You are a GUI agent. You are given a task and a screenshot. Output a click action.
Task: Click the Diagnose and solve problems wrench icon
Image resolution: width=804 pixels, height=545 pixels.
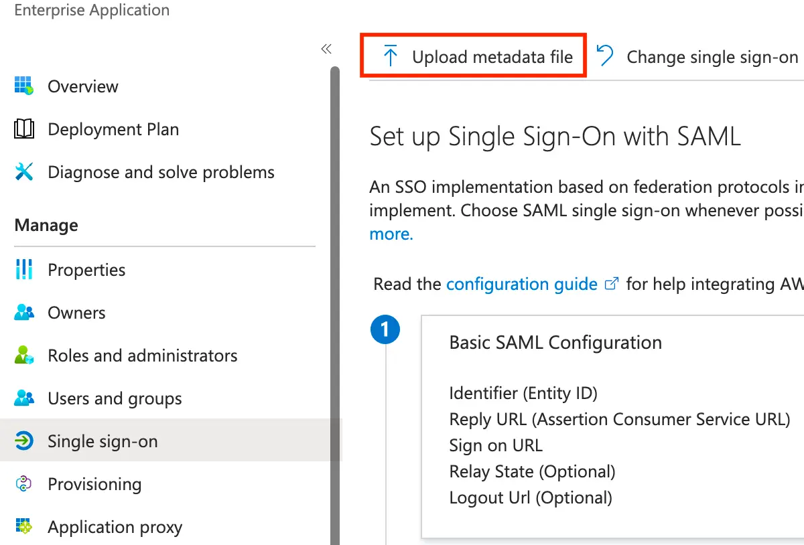[24, 172]
